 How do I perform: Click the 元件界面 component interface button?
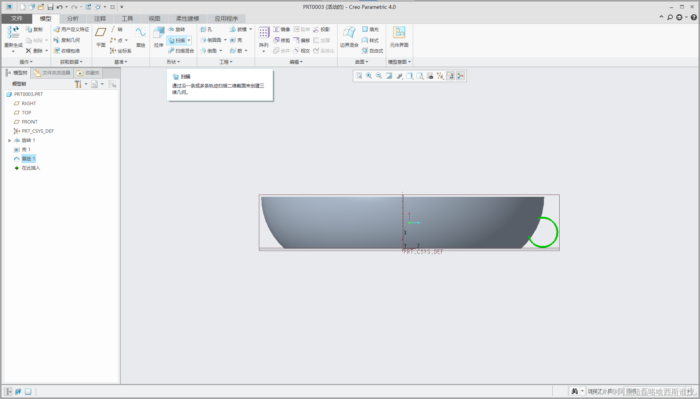pyautogui.click(x=399, y=37)
